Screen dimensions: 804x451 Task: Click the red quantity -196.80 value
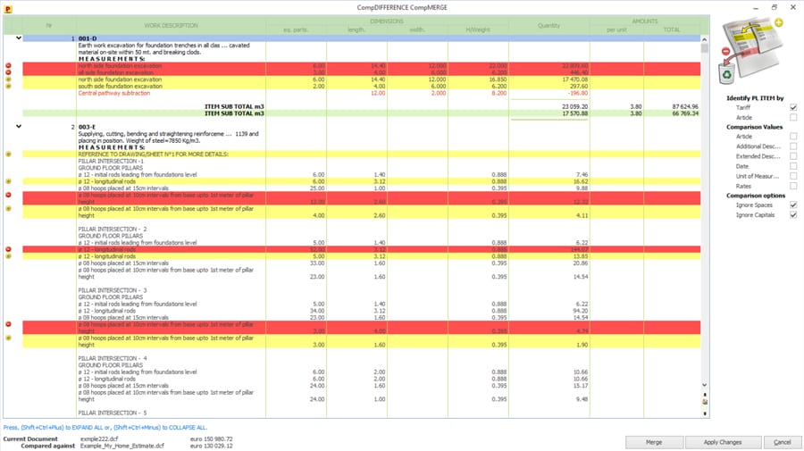coord(578,93)
